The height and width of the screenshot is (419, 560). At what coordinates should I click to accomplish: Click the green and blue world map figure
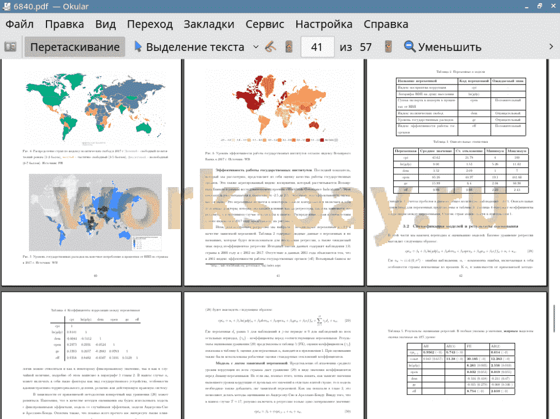[95, 109]
